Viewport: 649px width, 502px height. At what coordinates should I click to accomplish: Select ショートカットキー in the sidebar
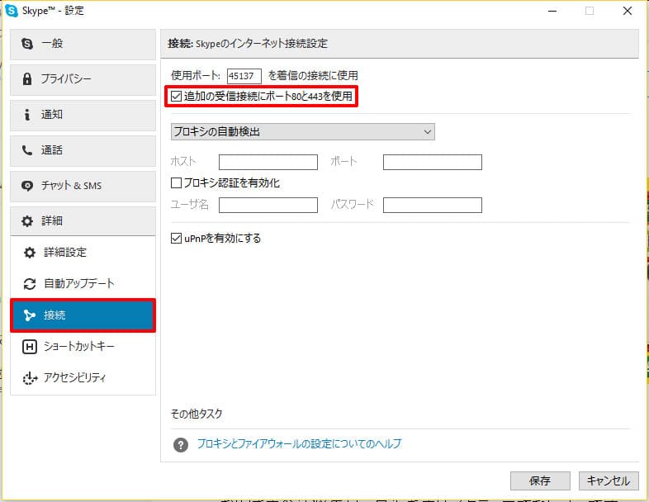[x=83, y=347]
